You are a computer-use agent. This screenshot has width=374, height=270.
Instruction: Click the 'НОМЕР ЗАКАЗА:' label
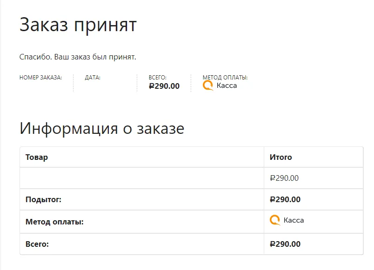point(40,78)
